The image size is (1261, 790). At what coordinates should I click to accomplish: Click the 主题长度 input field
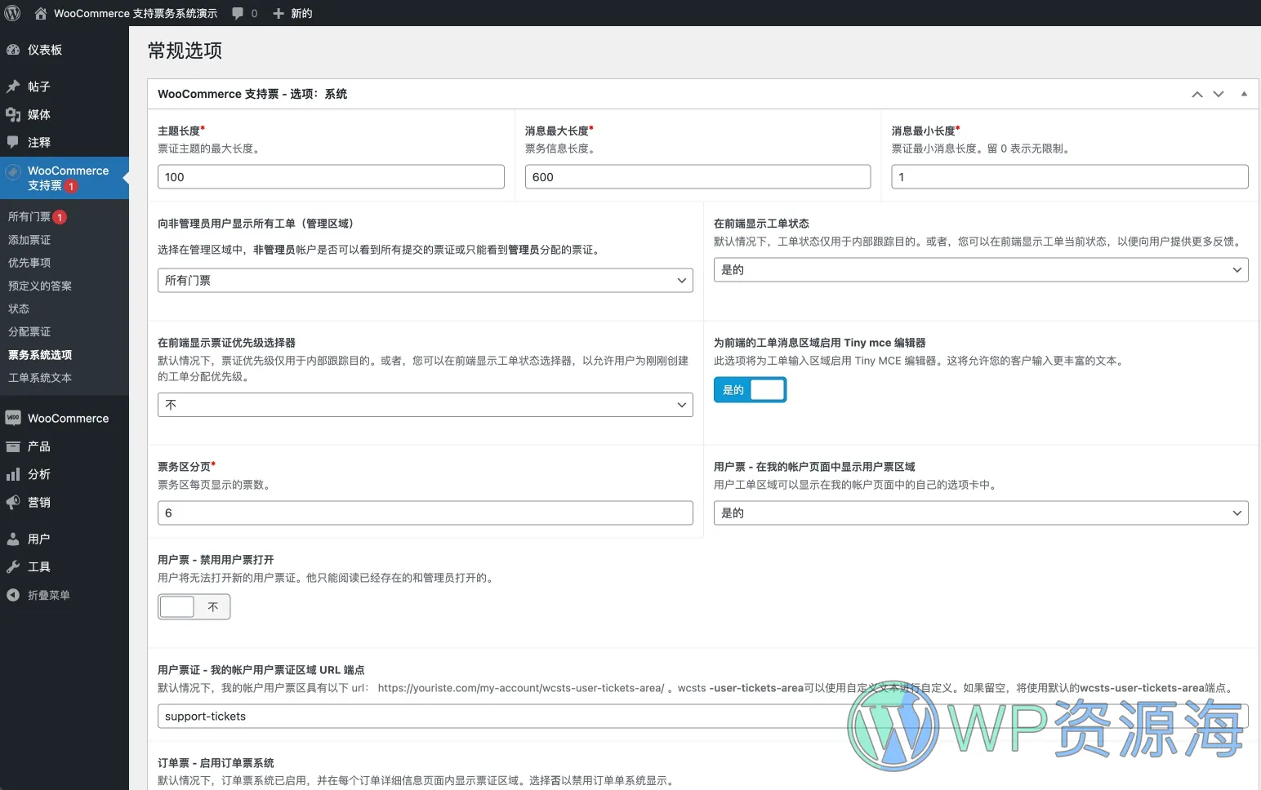pos(331,177)
